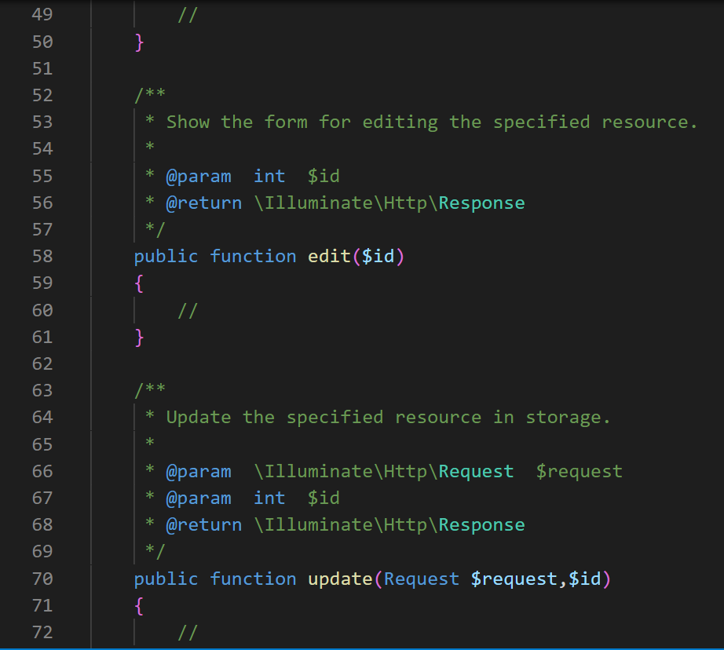
Task: Click the Request type hint on line 70
Action: pyautogui.click(x=422, y=579)
